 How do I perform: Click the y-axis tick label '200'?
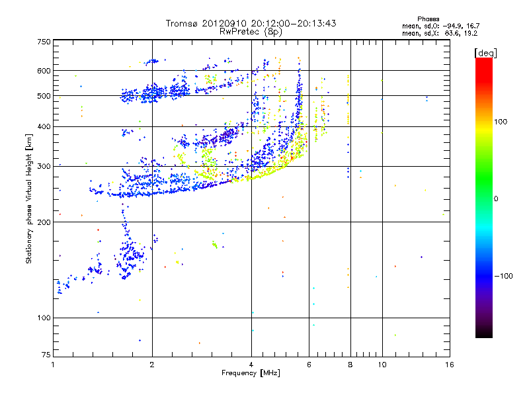tap(44, 222)
